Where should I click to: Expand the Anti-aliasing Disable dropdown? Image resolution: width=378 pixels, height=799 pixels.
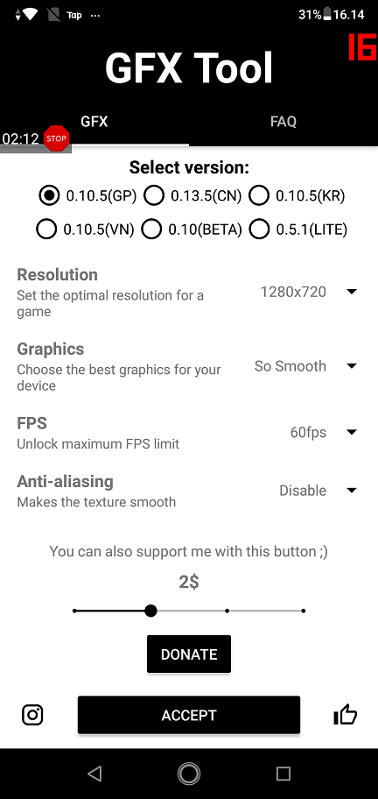tap(318, 491)
